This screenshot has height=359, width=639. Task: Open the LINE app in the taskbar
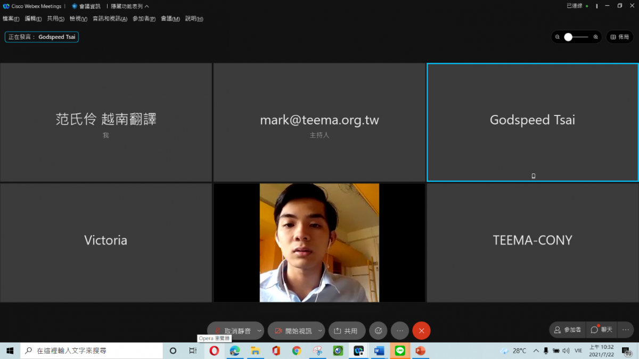tap(400, 351)
